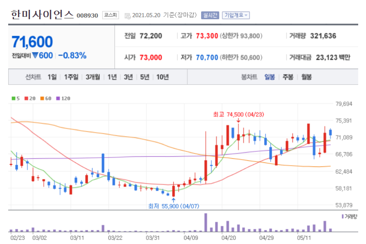Switch to 월봉 candle chart
The height and width of the screenshot is (244, 366).
306,77
